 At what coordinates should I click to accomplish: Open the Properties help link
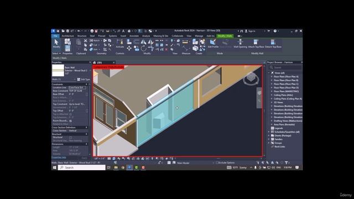[59, 157]
